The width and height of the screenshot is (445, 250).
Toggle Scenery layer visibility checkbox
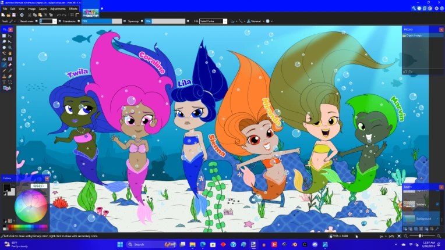coord(437,204)
